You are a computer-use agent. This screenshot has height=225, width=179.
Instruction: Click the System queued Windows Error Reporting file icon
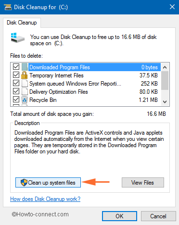coord(25,83)
